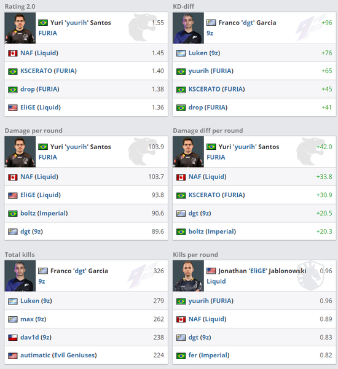Click the Chilean flag next to dav1d

[13, 338]
